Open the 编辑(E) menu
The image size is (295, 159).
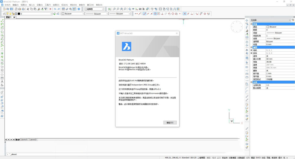click(15, 5)
